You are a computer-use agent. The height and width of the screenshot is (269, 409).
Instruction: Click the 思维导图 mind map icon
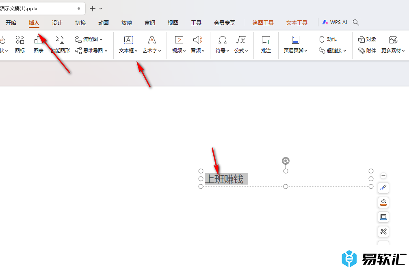[78, 51]
